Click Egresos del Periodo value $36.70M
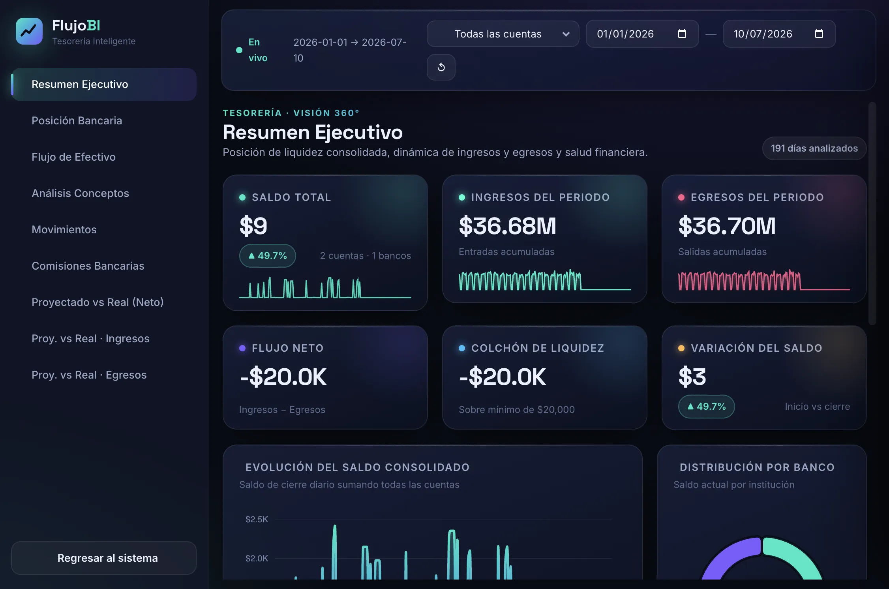Image resolution: width=889 pixels, height=589 pixels. tap(727, 226)
